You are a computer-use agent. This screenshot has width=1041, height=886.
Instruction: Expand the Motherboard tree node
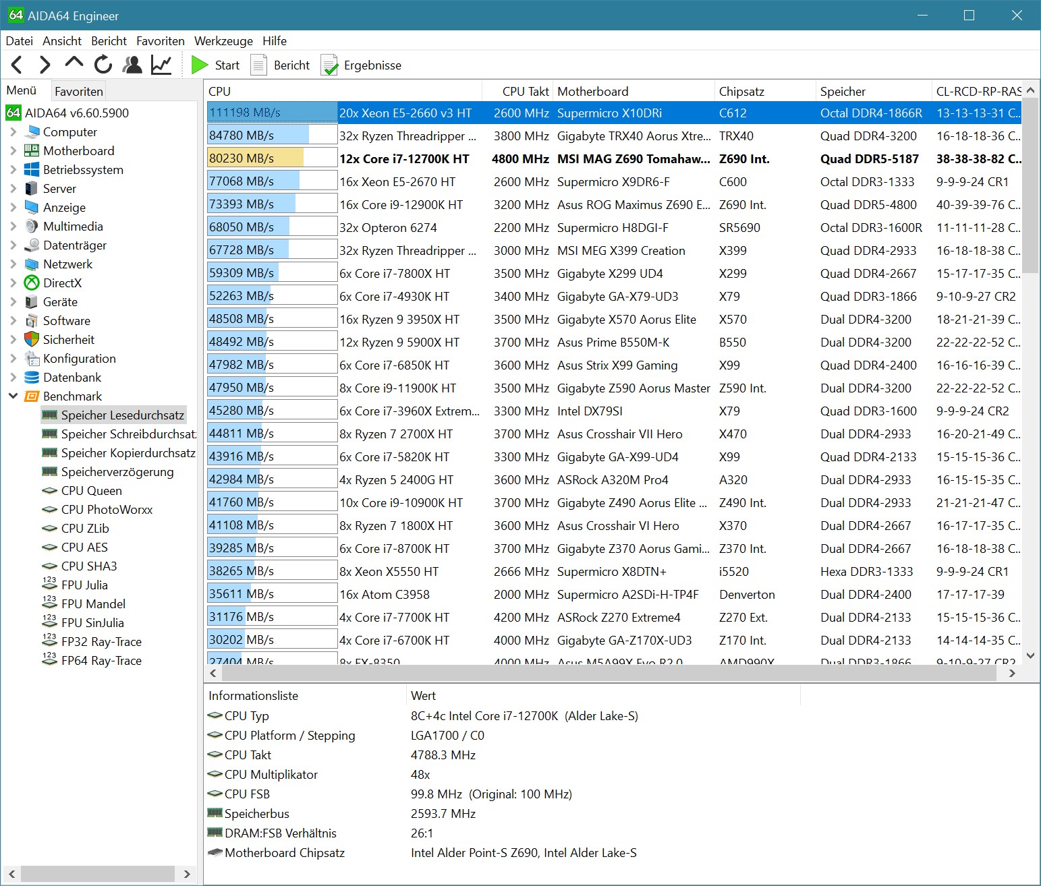(x=13, y=151)
